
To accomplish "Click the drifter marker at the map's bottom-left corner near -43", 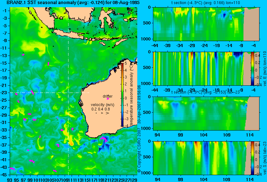I will coord(13,169).
